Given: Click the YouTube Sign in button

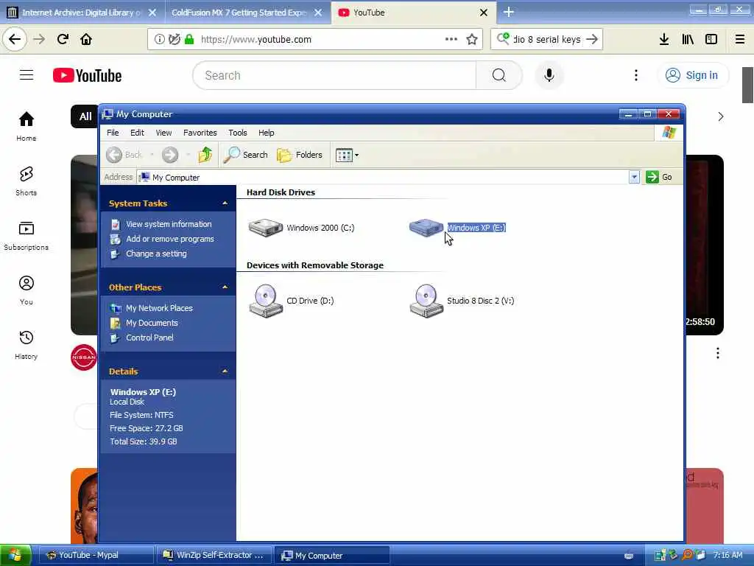Looking at the screenshot, I should (x=692, y=76).
